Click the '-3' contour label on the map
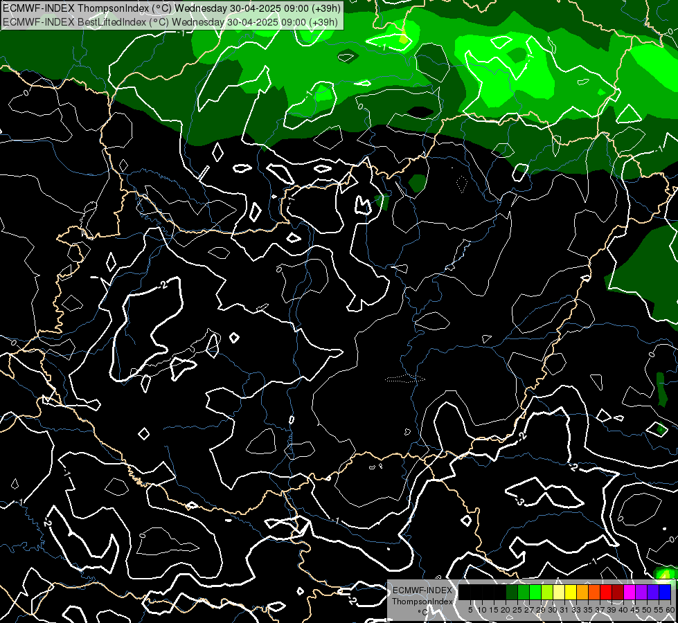Image resolution: width=678 pixels, height=623 pixels. pos(519,502)
